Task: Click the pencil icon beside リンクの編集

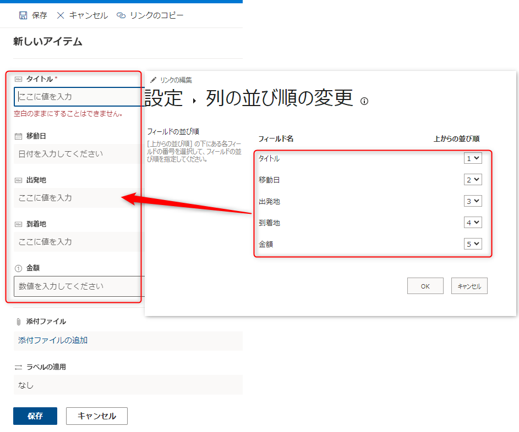Action: (153, 80)
